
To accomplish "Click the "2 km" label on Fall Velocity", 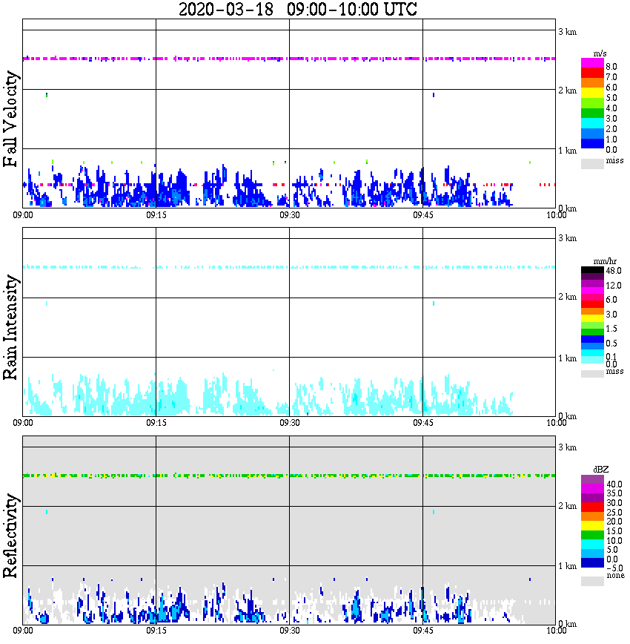I will point(568,91).
